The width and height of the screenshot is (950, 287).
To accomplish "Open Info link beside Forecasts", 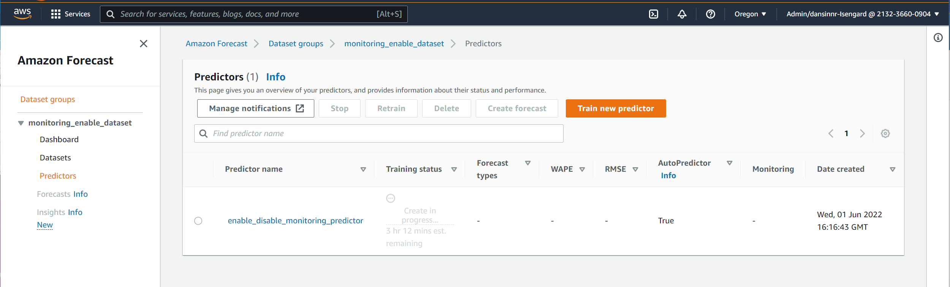I will pyautogui.click(x=81, y=194).
